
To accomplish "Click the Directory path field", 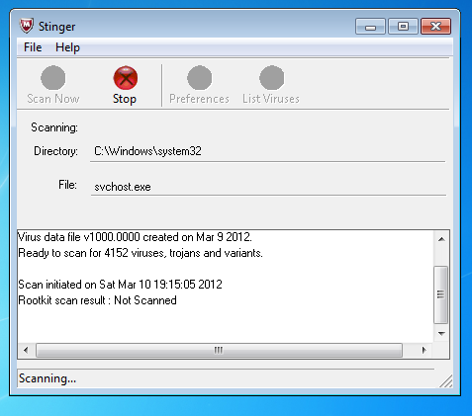I will (267, 151).
